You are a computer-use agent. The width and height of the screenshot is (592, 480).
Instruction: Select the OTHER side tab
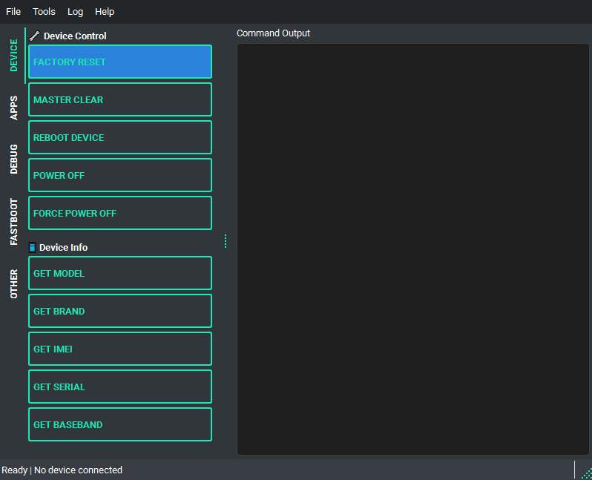[14, 284]
